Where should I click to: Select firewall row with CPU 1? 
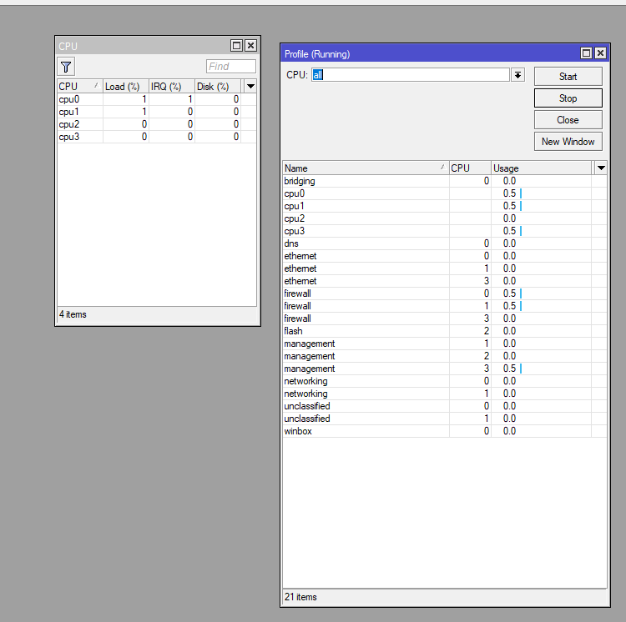pos(445,306)
